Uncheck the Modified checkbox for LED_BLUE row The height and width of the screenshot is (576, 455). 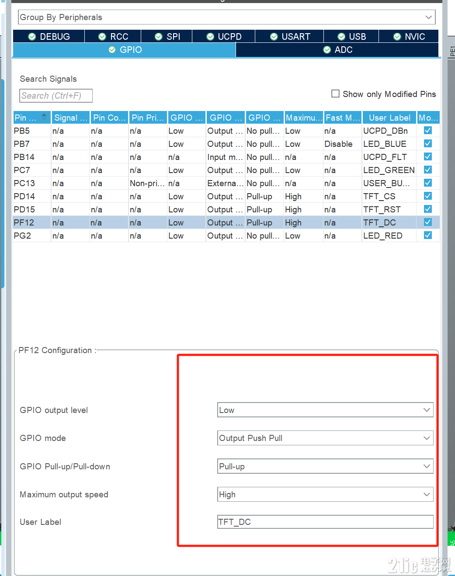click(427, 143)
